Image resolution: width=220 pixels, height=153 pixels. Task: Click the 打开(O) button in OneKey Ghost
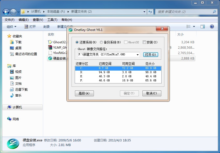click(151, 54)
